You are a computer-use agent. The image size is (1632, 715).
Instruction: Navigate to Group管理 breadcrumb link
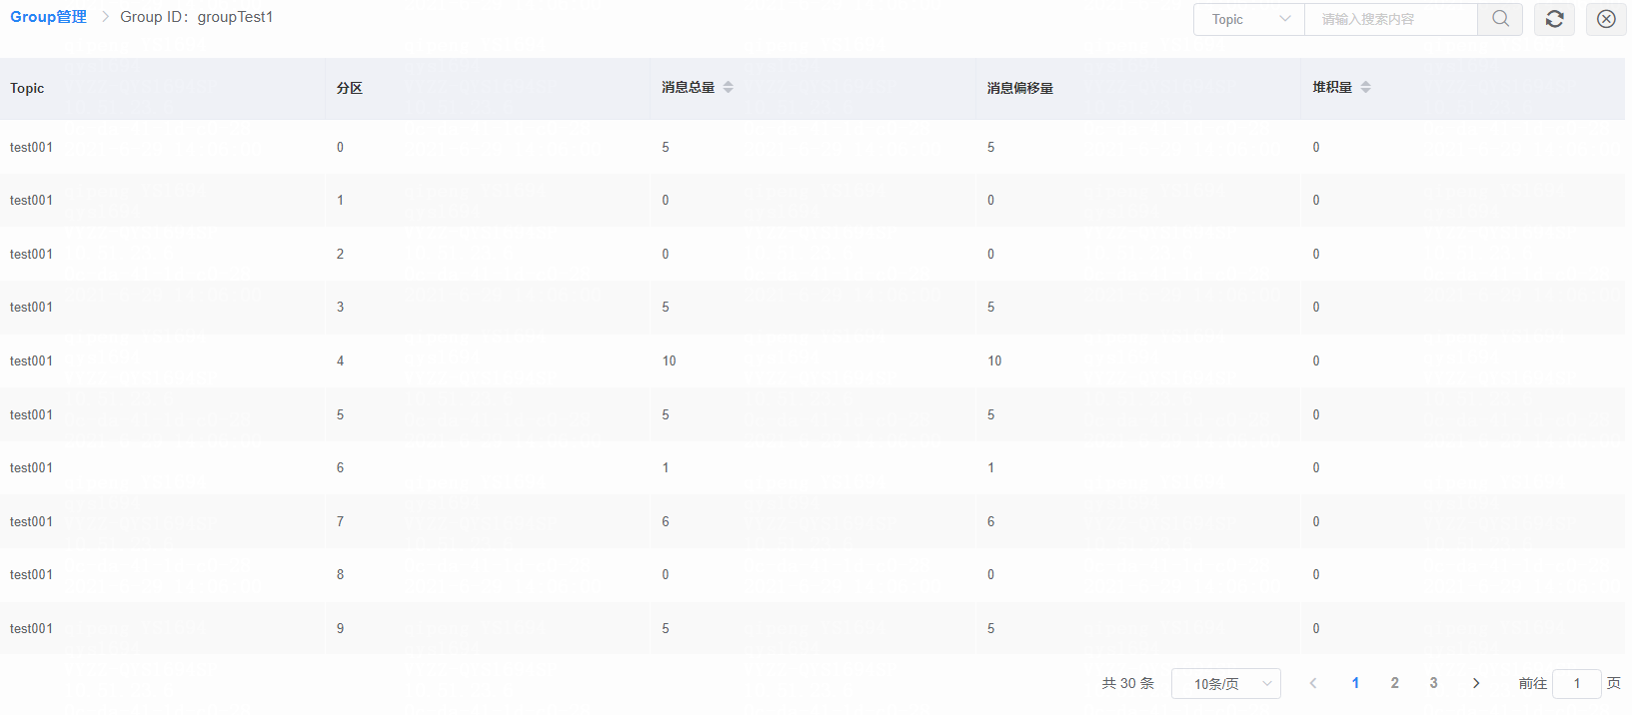(48, 17)
